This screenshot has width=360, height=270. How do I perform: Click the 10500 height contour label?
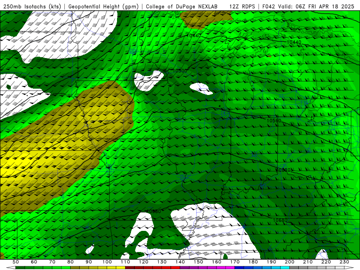click(x=180, y=71)
